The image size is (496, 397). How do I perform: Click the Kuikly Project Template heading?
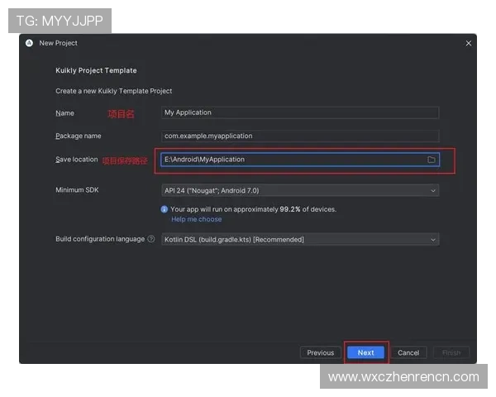click(96, 70)
